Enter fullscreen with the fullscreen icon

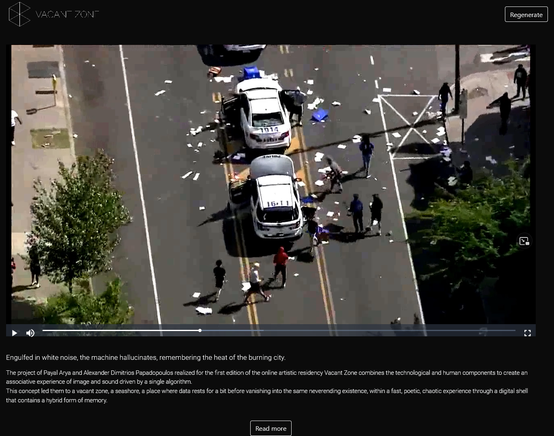(527, 333)
